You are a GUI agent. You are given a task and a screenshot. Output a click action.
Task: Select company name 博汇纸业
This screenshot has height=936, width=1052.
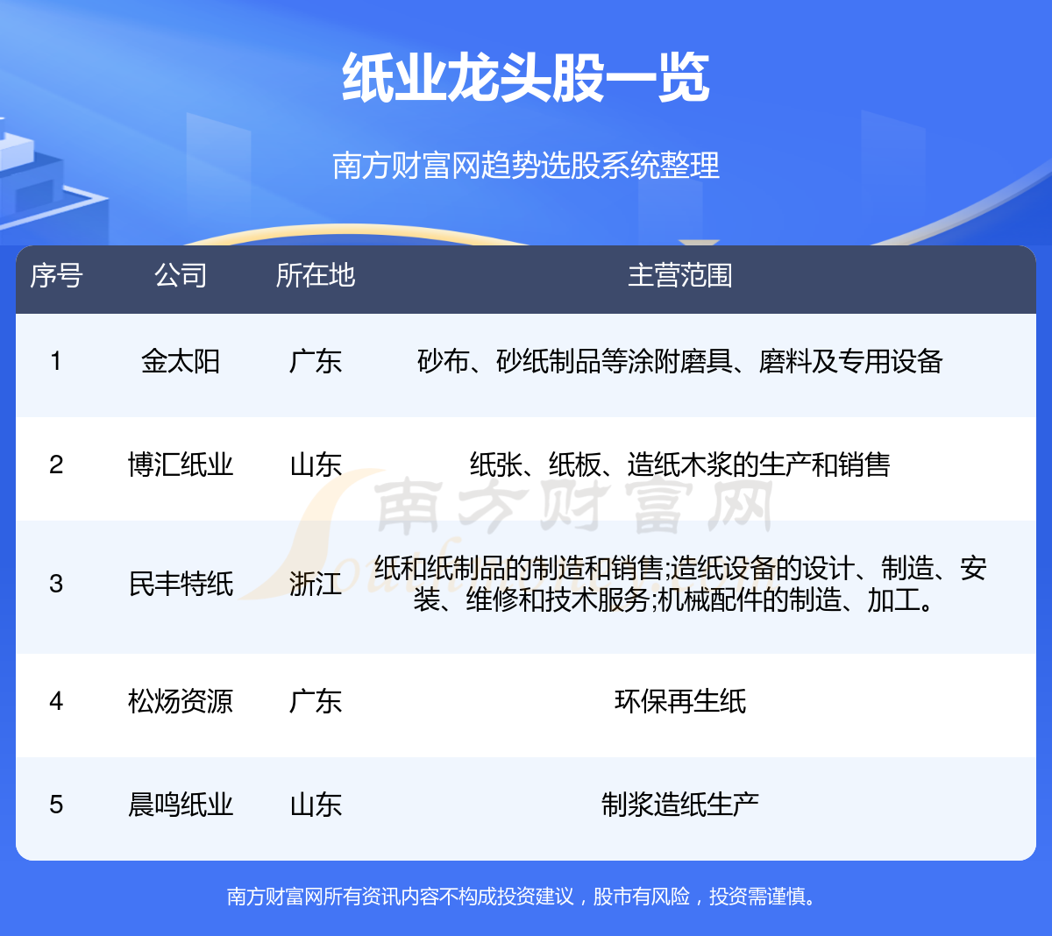click(181, 464)
